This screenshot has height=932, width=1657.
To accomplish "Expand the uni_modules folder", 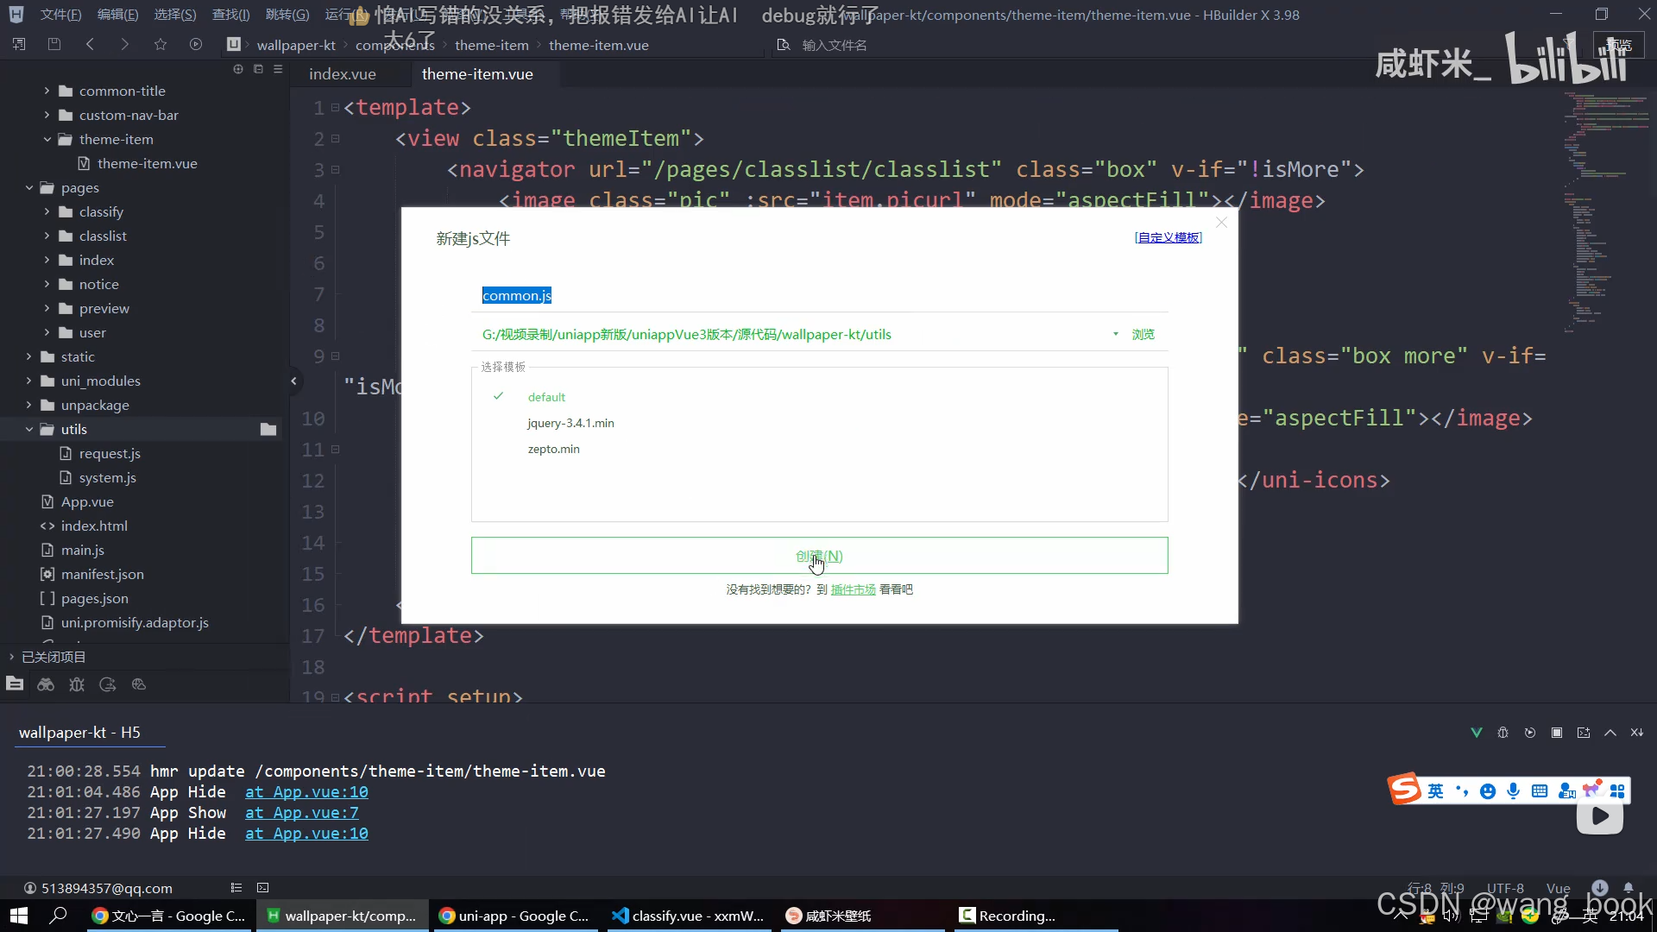I will pos(29,381).
